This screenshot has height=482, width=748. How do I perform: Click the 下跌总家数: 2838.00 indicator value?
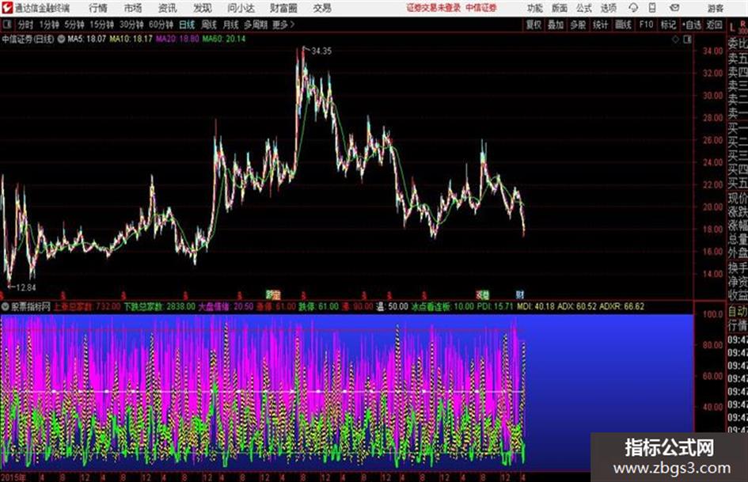(x=160, y=306)
